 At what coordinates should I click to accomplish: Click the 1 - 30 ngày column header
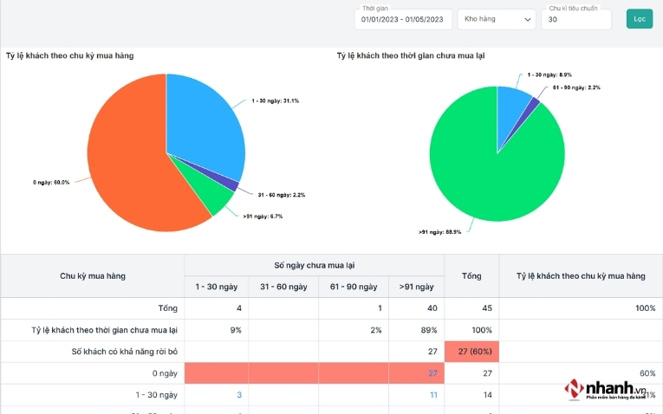click(x=216, y=287)
